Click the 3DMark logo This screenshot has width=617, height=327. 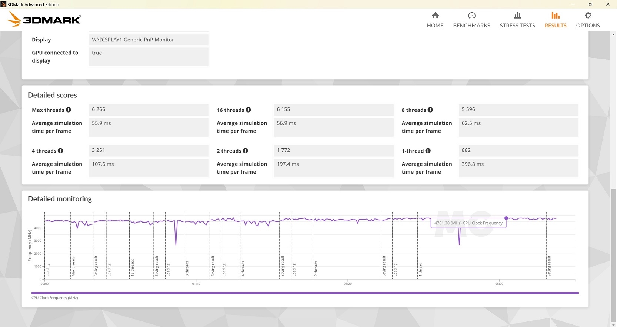click(44, 19)
